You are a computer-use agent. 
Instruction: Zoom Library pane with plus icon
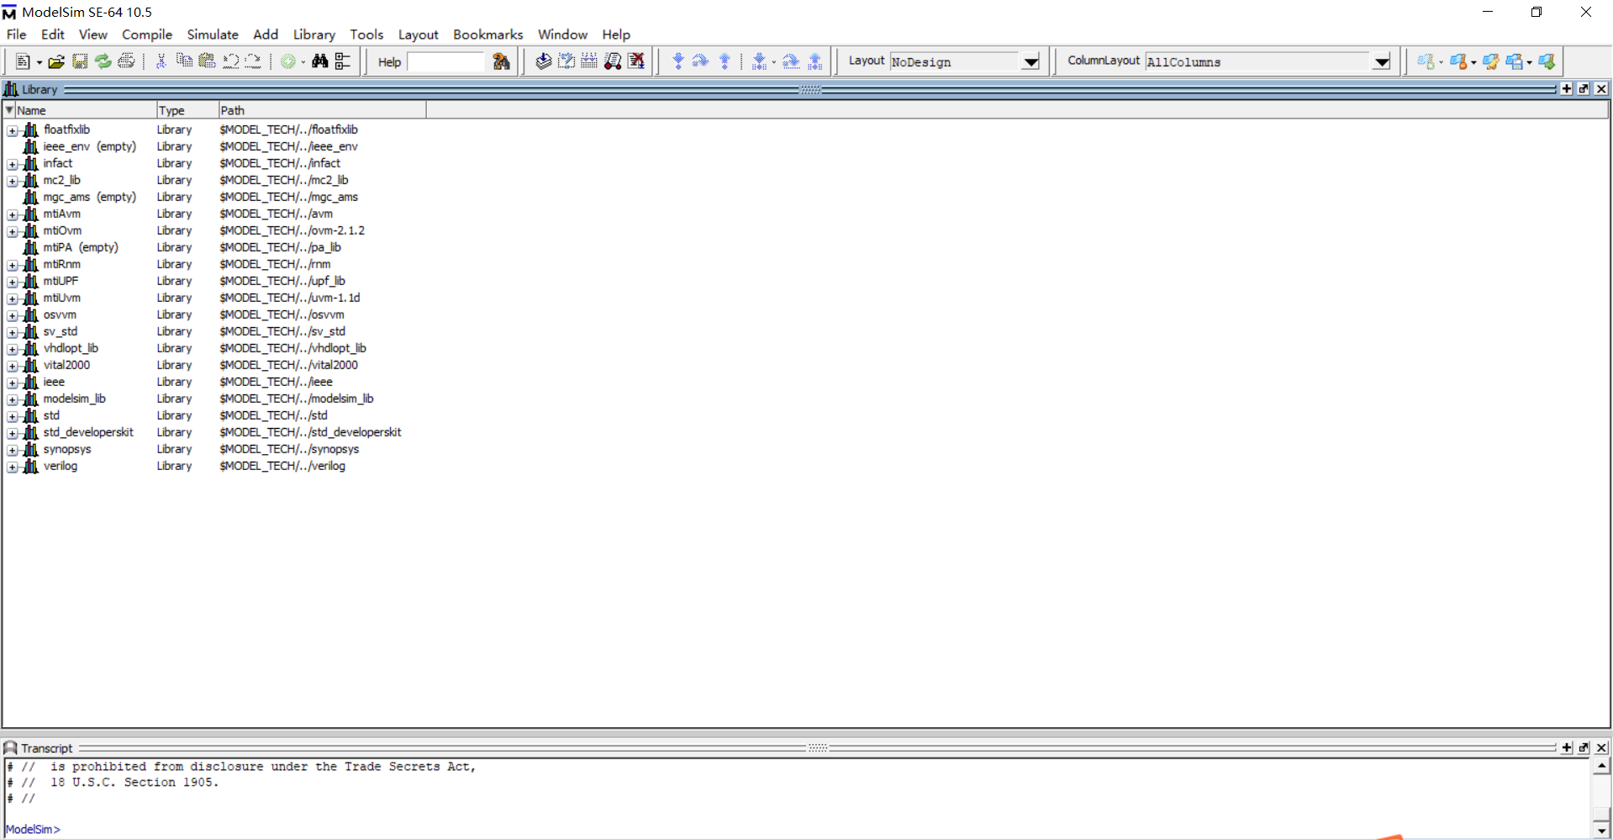pos(1567,89)
